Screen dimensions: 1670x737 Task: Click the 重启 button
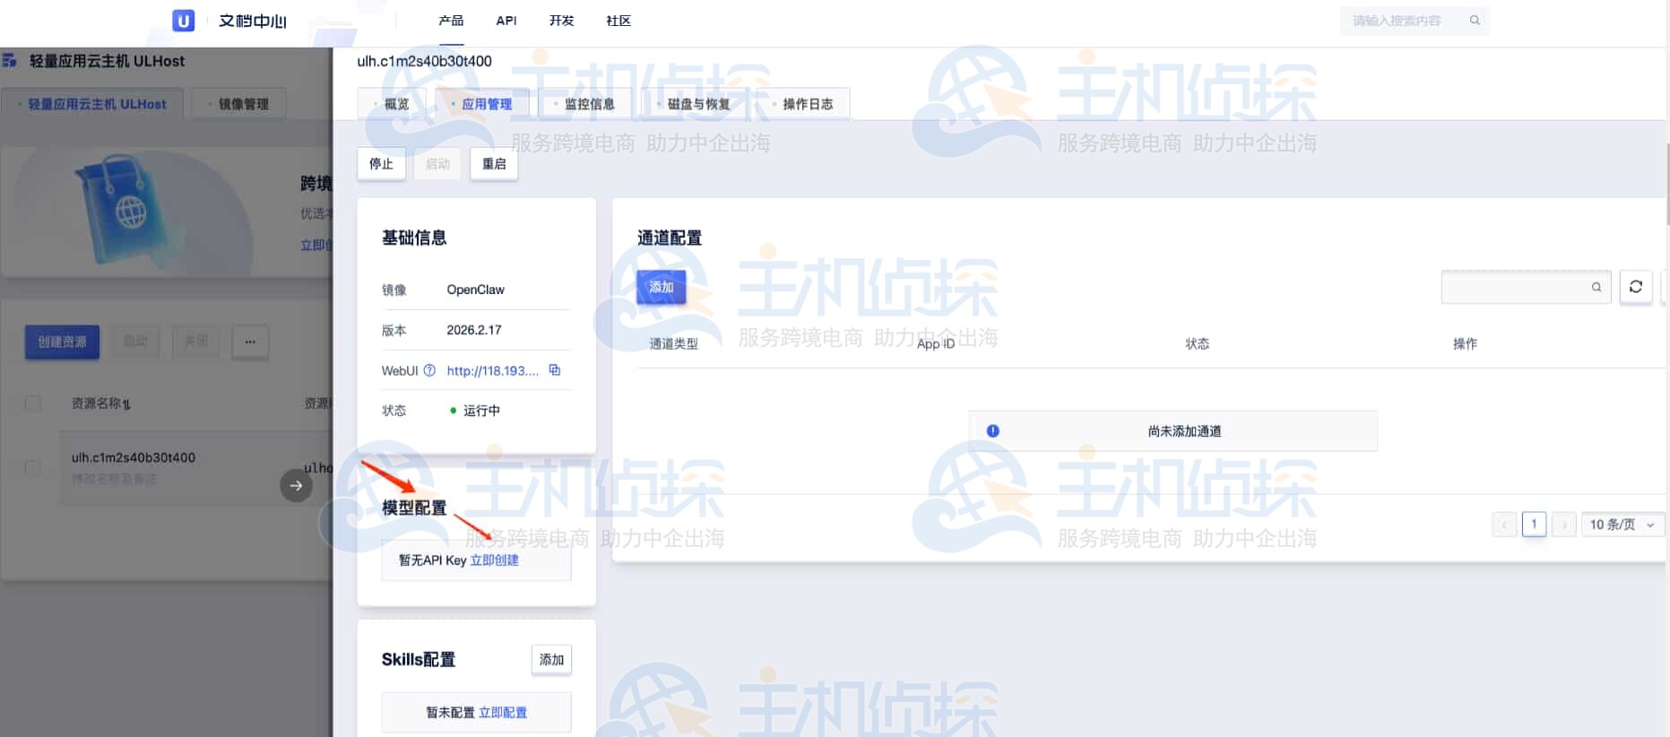coord(494,164)
